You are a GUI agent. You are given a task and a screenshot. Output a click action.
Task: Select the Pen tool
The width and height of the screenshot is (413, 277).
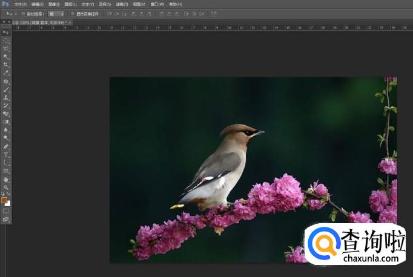coord(6,146)
